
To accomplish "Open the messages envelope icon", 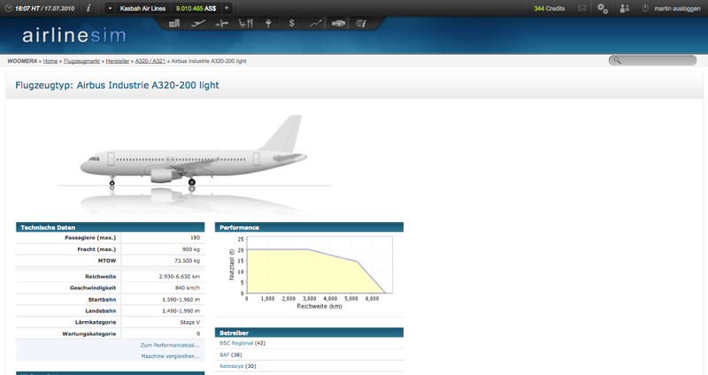I will (582, 8).
